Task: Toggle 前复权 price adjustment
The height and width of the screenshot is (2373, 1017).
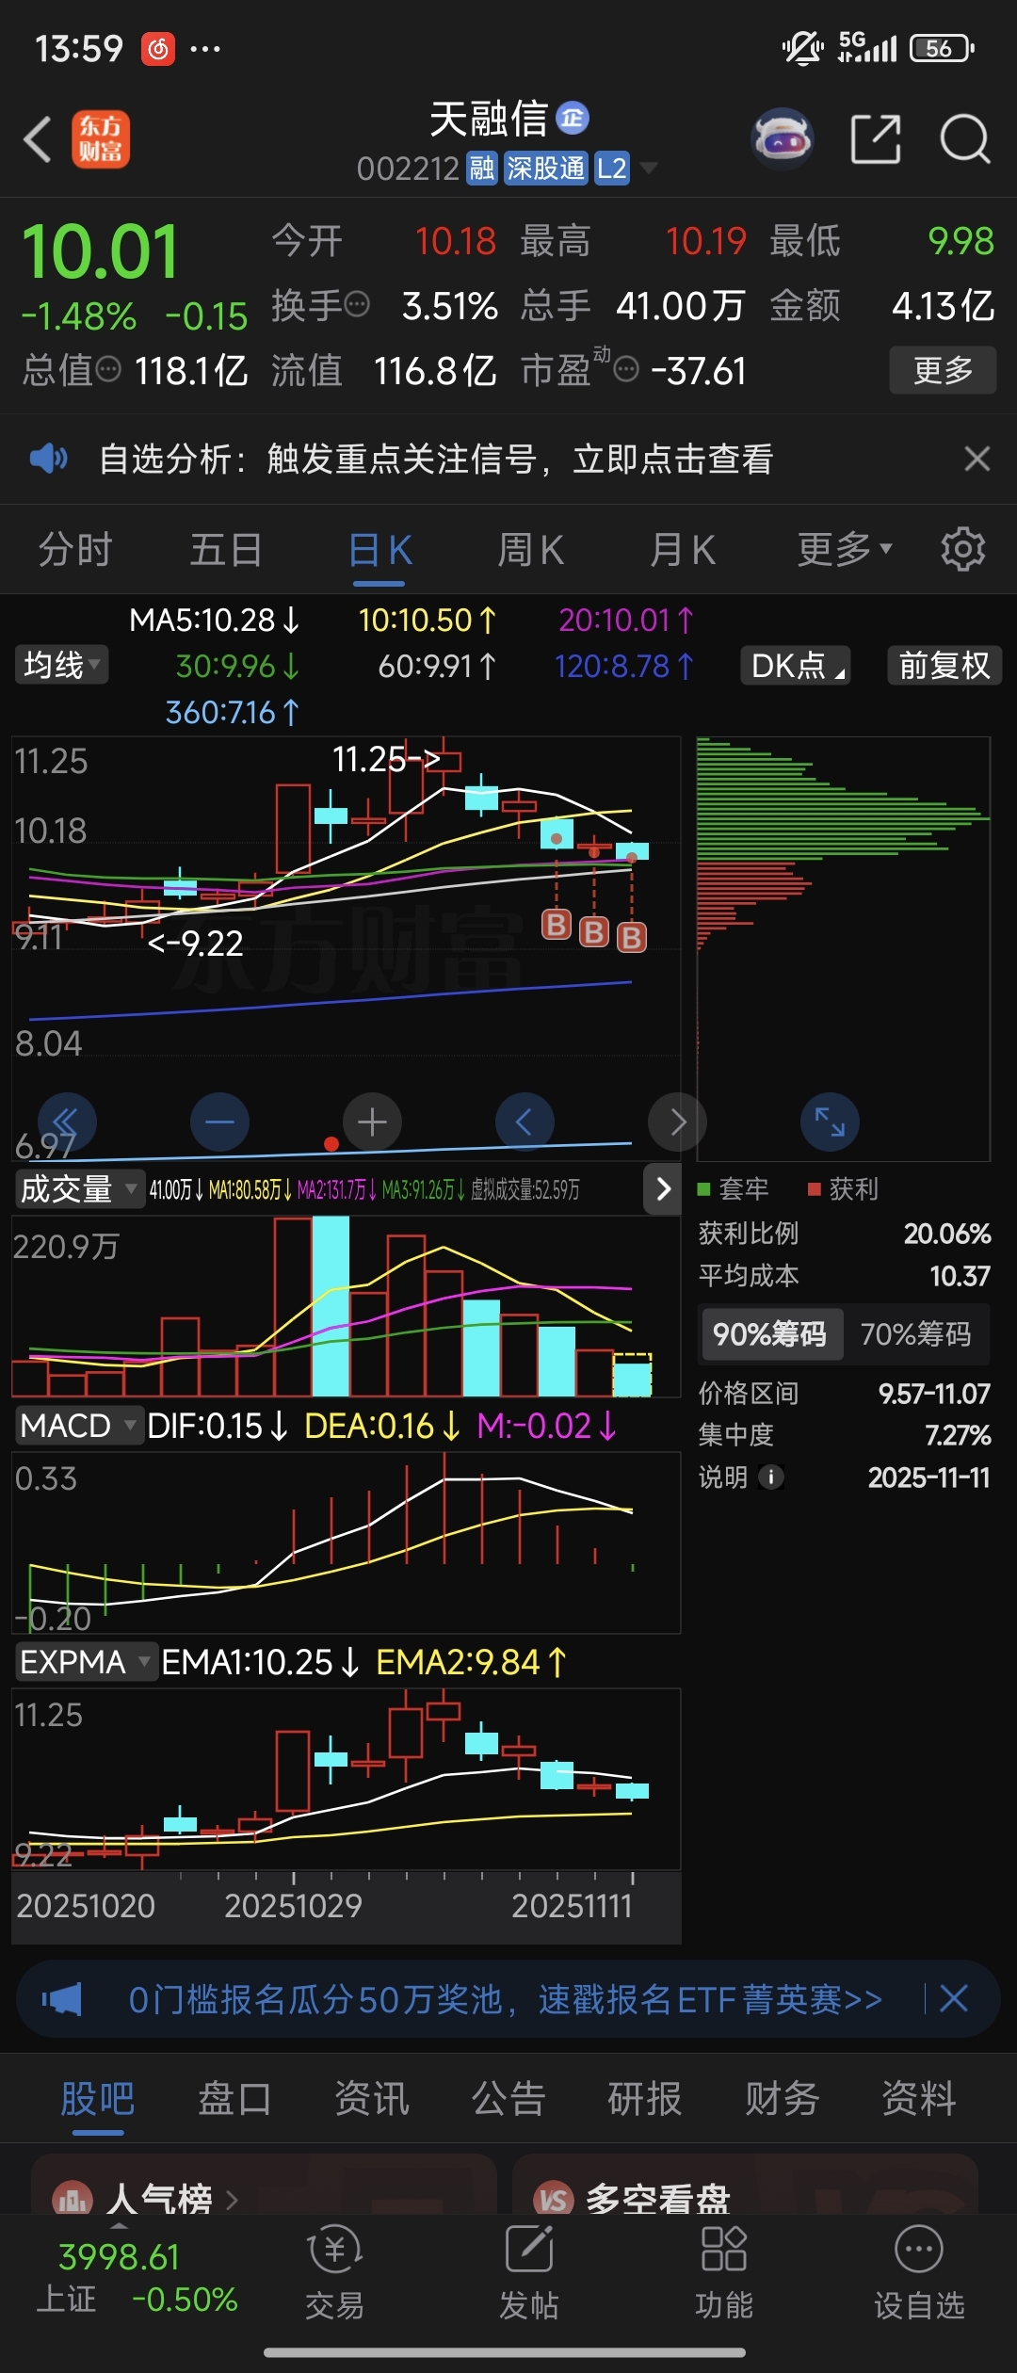Action: (944, 665)
